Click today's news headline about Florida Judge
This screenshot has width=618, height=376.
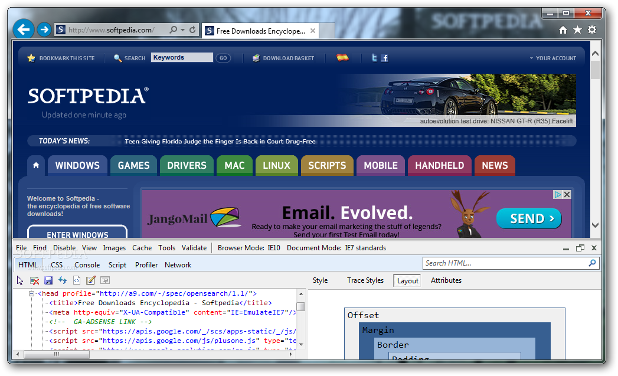click(220, 141)
